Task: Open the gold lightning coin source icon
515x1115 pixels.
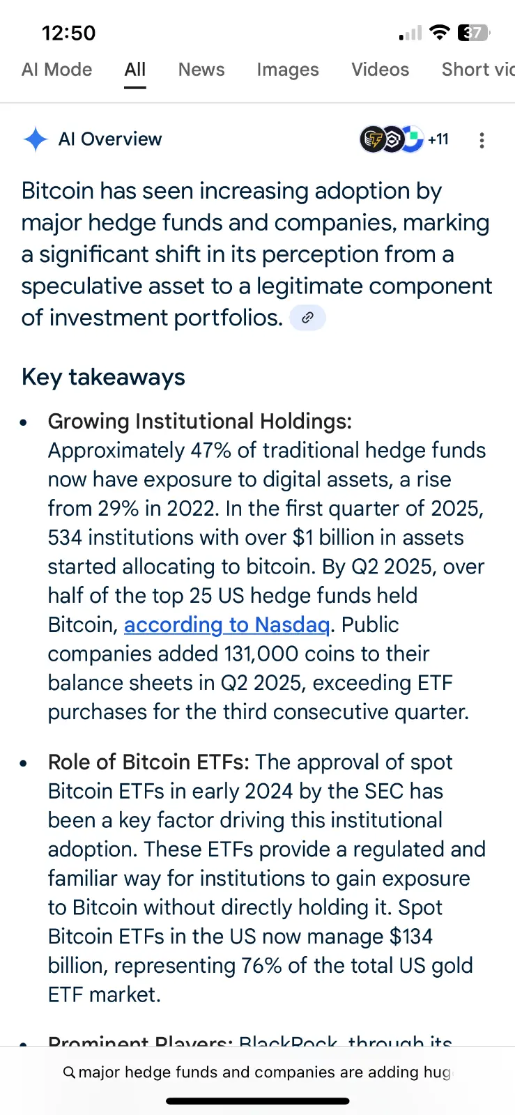Action: [373, 139]
